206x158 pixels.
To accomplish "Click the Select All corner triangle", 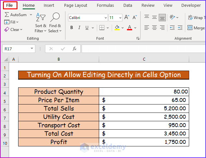I will [6, 60].
